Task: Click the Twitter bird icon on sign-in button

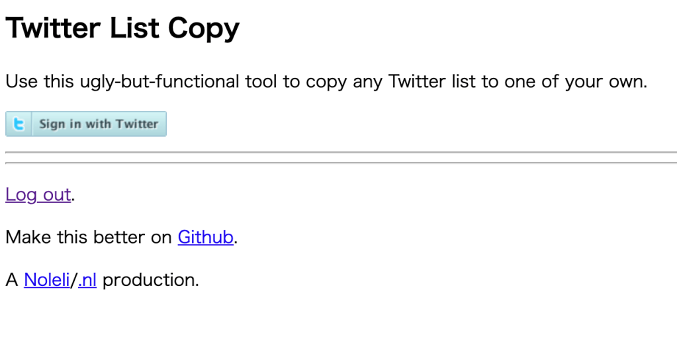Action: (19, 124)
